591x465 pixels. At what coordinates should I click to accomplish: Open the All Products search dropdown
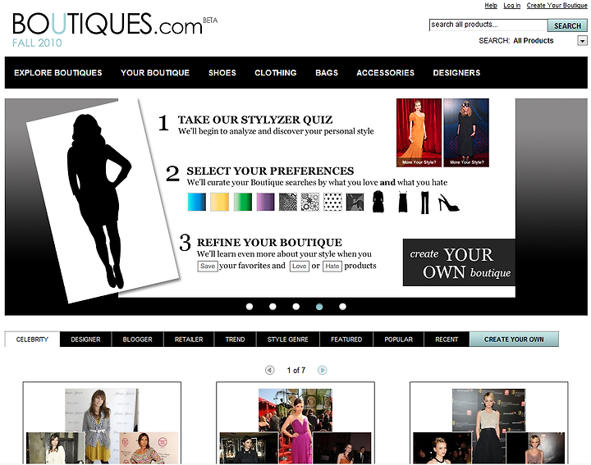(x=582, y=41)
